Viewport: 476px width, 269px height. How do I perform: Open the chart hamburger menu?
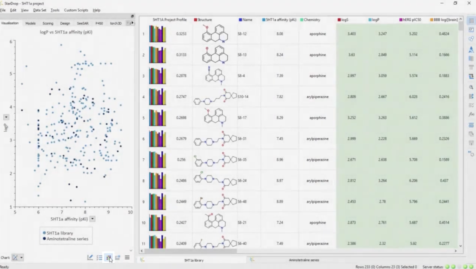127,257
